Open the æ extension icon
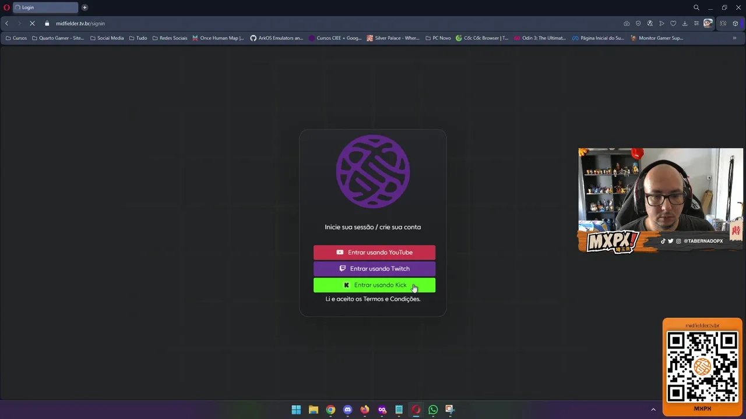The image size is (746, 419). 723,23
